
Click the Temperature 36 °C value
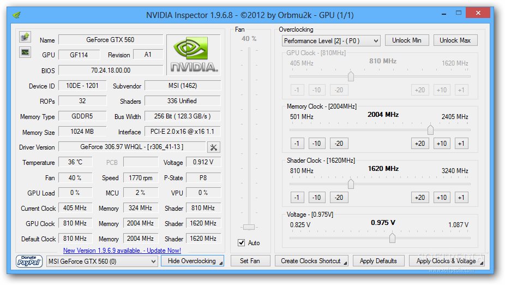pos(75,162)
